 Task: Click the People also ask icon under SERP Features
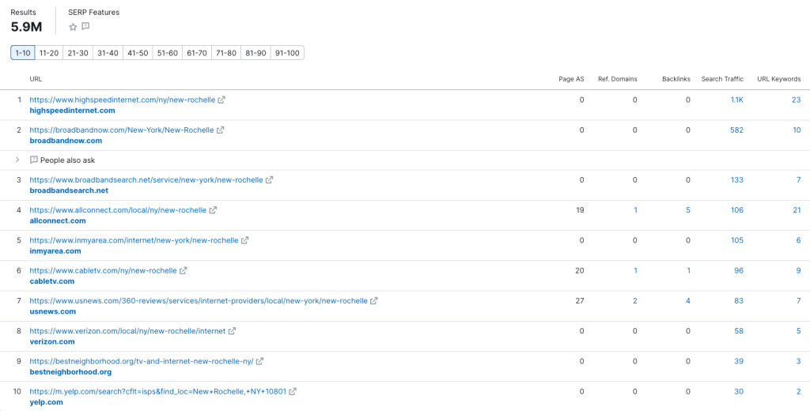85,26
